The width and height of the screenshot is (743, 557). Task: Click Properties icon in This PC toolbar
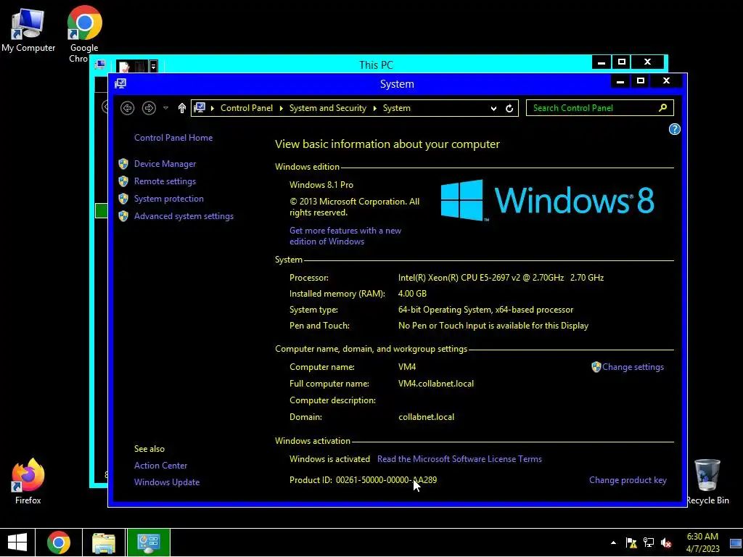pos(124,66)
